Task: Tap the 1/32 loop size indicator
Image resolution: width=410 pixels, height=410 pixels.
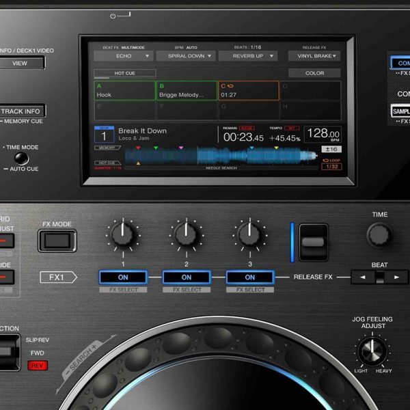Action: [x=332, y=167]
